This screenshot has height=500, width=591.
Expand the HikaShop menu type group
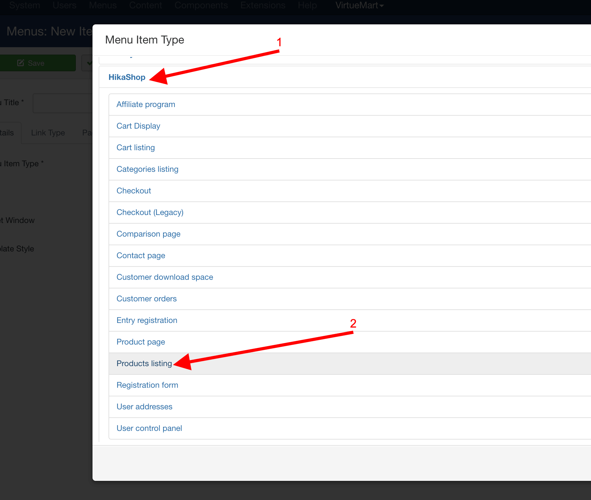[127, 77]
